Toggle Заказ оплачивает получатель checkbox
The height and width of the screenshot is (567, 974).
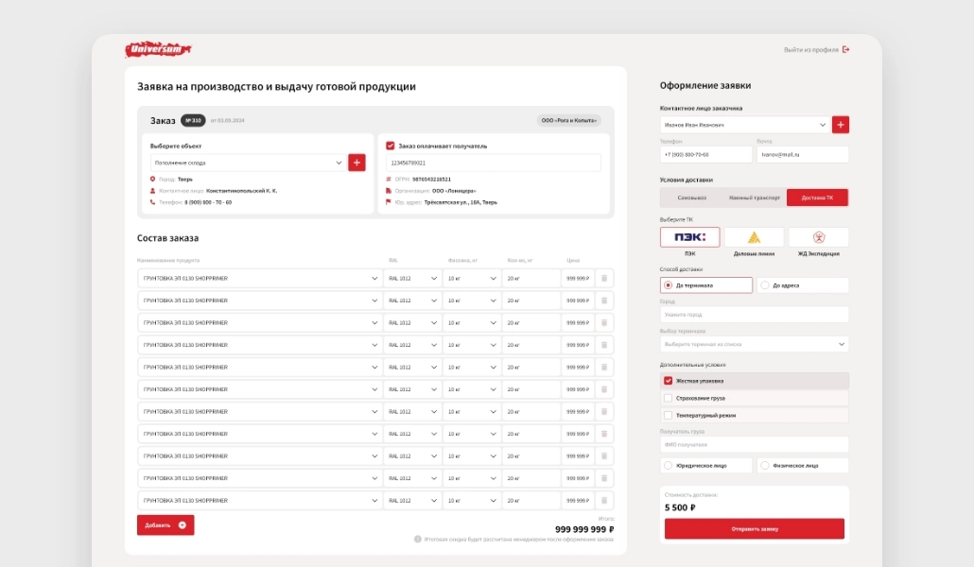click(391, 146)
